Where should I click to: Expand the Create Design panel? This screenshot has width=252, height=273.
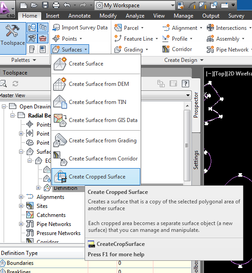(x=184, y=60)
